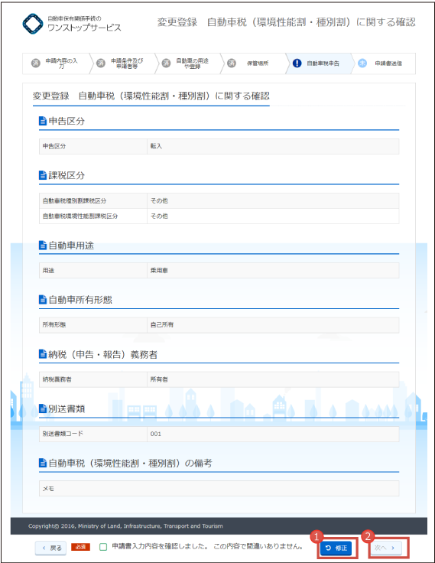This screenshot has width=435, height=563.
Task: Click the document icon beside の備考 heading
Action: [x=43, y=463]
